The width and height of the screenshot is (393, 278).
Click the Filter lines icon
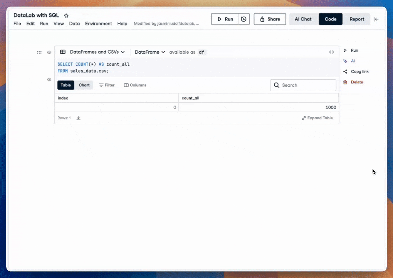tap(101, 85)
